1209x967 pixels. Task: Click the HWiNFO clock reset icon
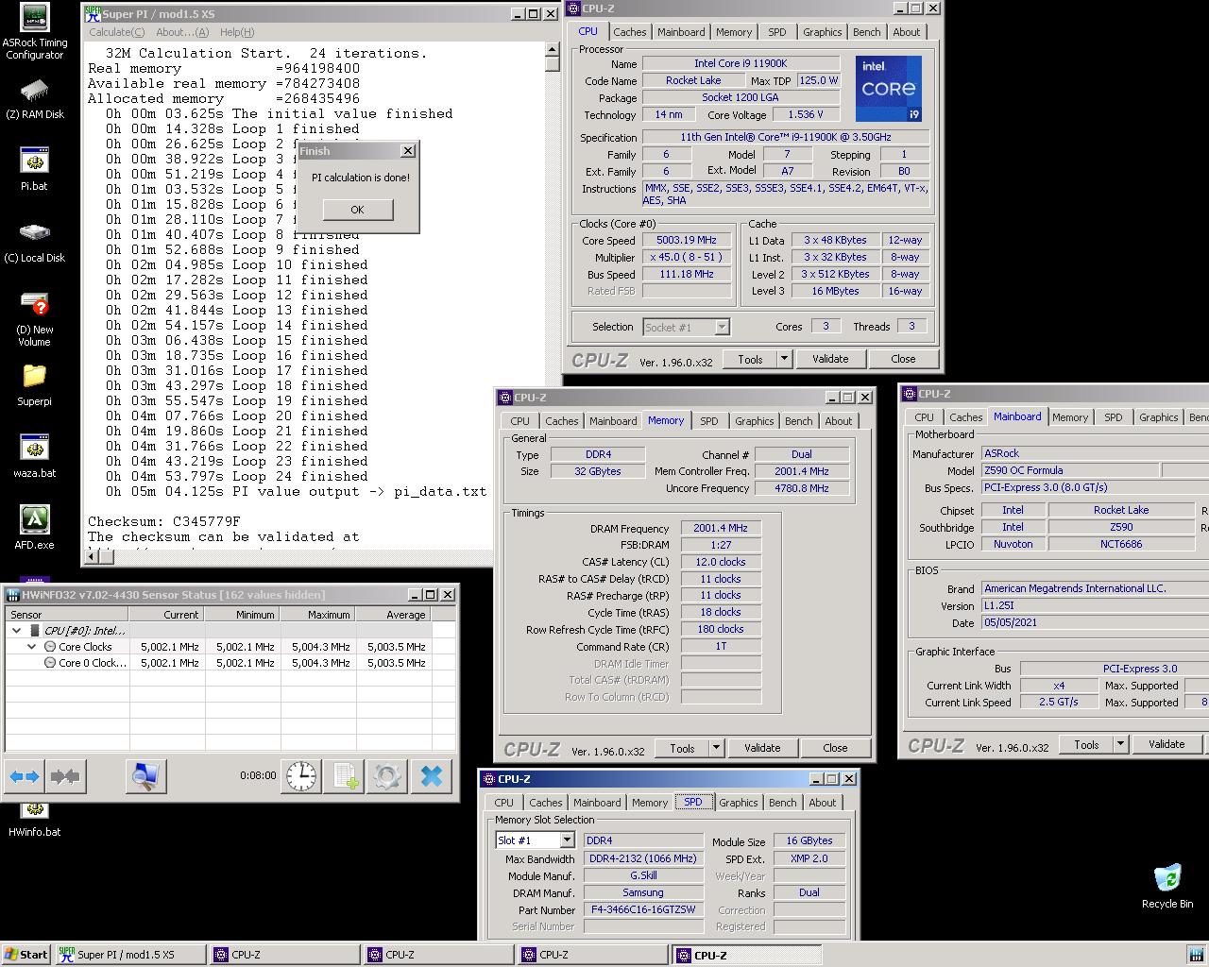(x=301, y=776)
